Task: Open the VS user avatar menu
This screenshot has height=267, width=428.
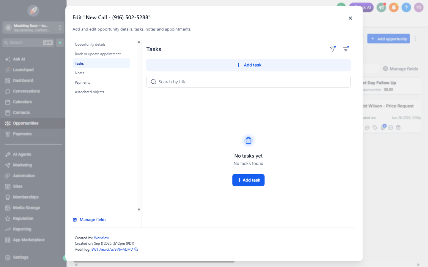Action: tap(418, 7)
